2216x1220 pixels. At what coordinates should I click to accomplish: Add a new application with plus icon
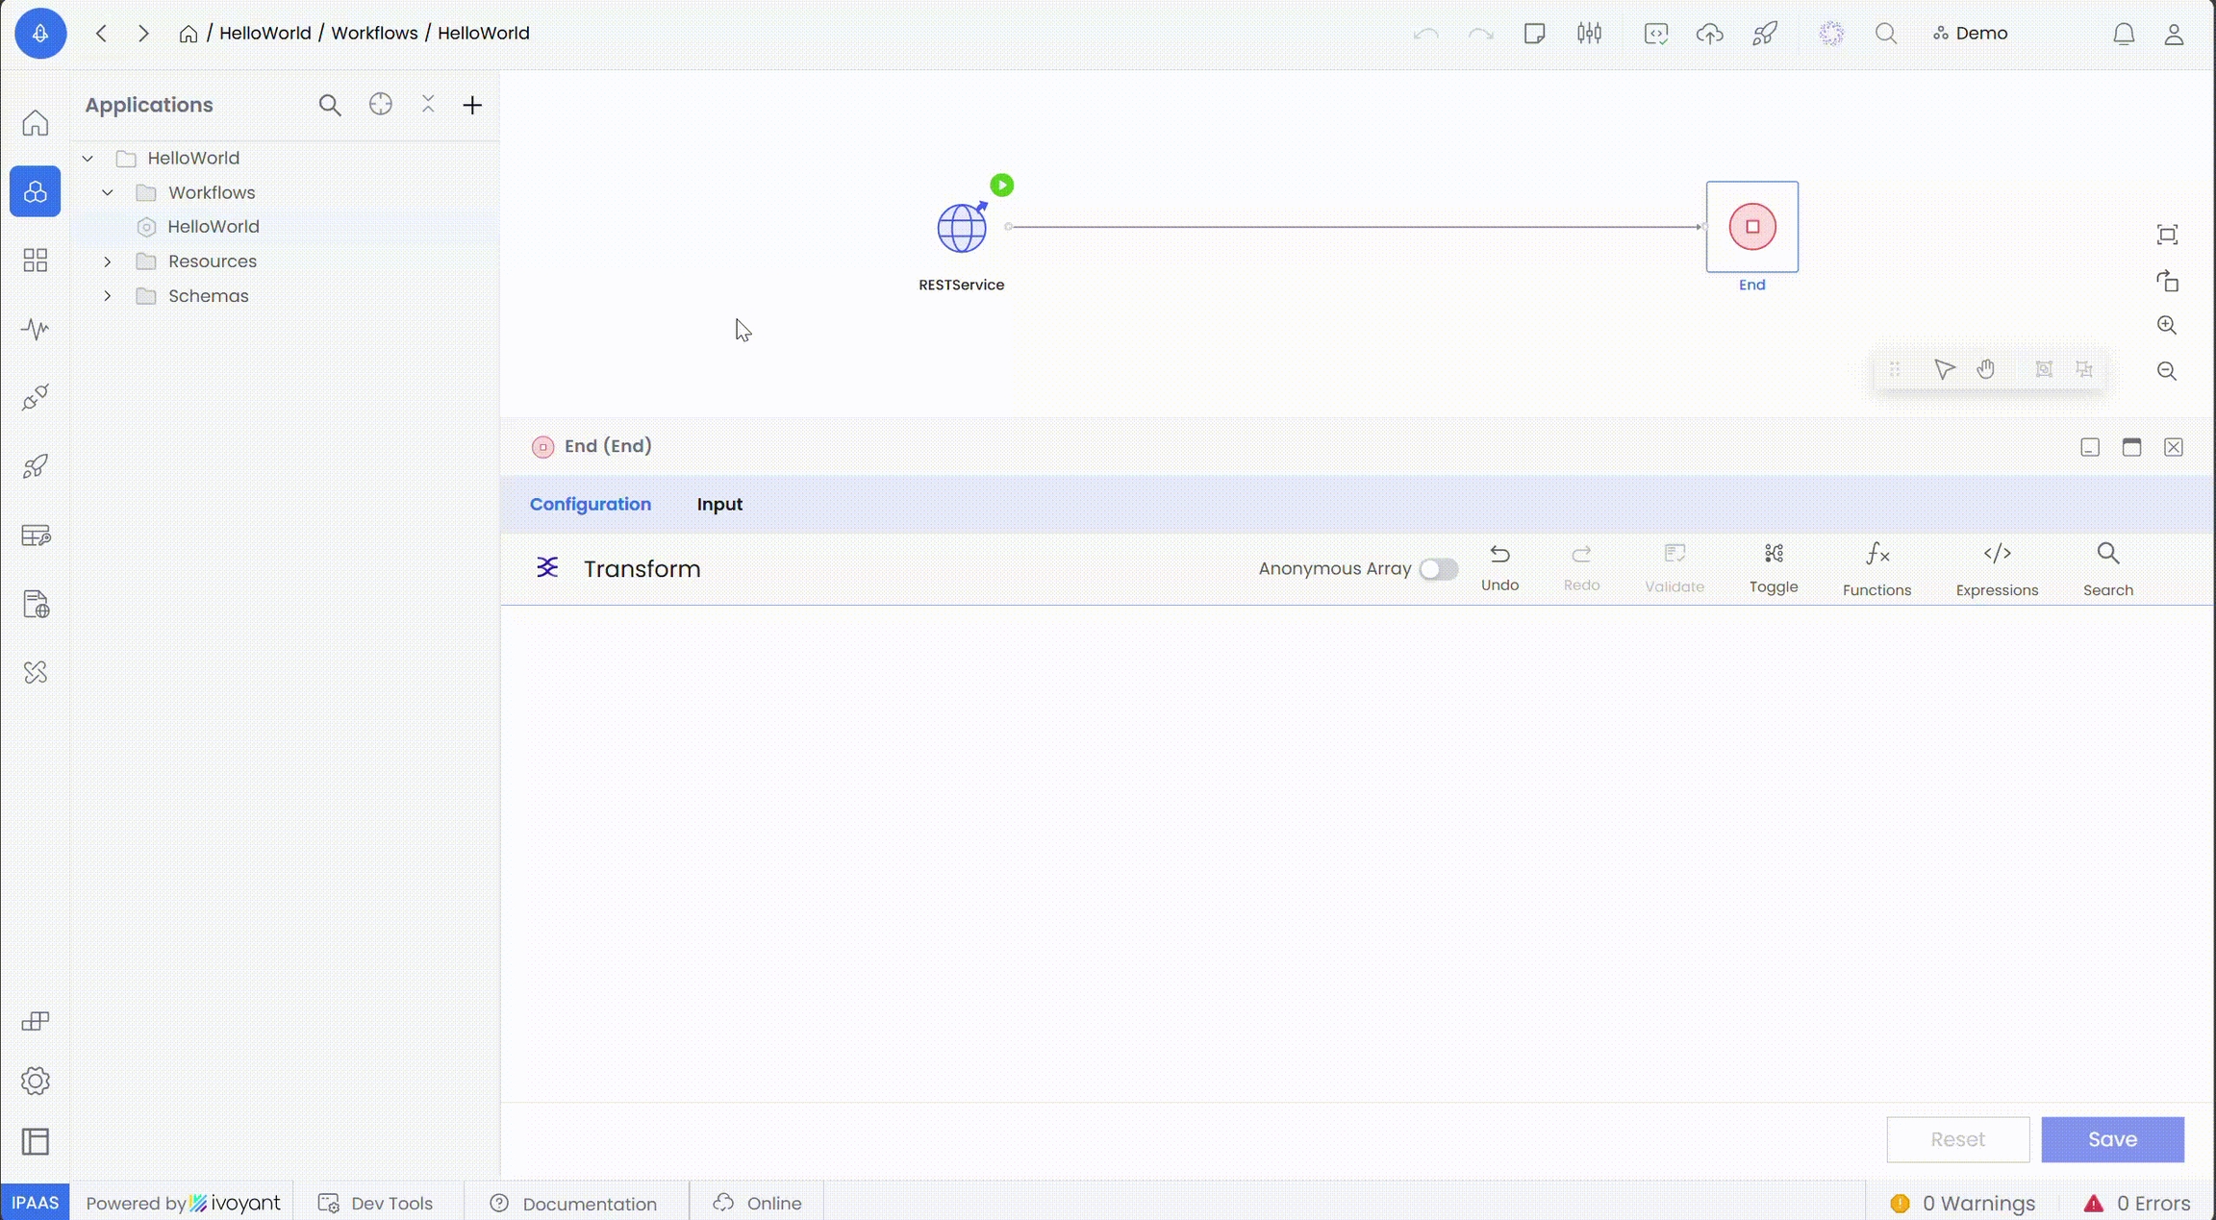[x=472, y=106]
